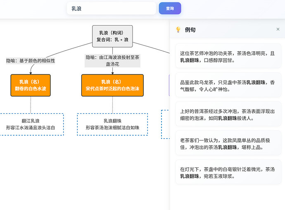Select the orange node 宋代点茶时泛起的白色泡沫
The height and width of the screenshot is (210, 285).
coord(112,85)
